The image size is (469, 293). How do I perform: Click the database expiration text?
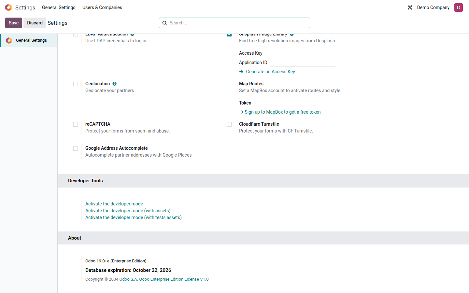pos(128,270)
